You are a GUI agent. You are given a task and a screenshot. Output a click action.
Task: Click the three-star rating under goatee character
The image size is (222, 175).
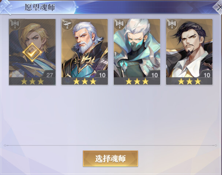[189, 81]
